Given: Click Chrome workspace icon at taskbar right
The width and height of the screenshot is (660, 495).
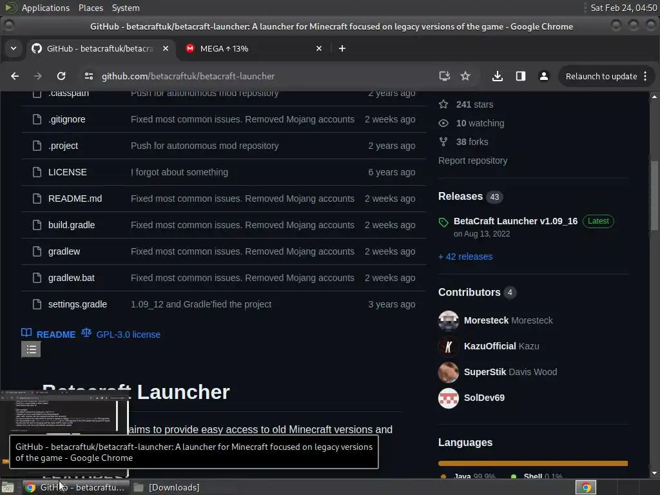Looking at the screenshot, I should click(x=586, y=487).
